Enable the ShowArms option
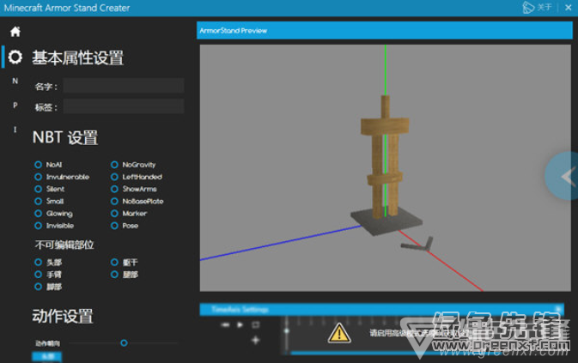The width and height of the screenshot is (578, 363). (x=114, y=189)
